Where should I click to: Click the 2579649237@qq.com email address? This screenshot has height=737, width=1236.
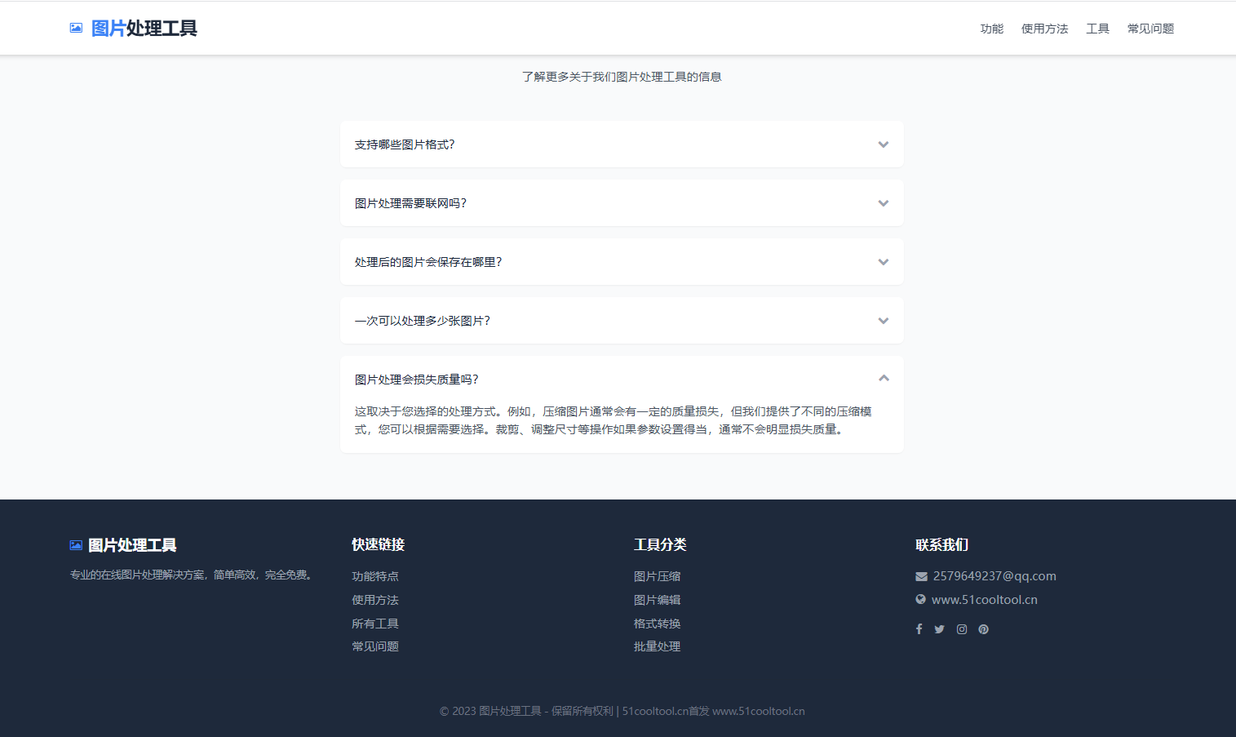[994, 576]
